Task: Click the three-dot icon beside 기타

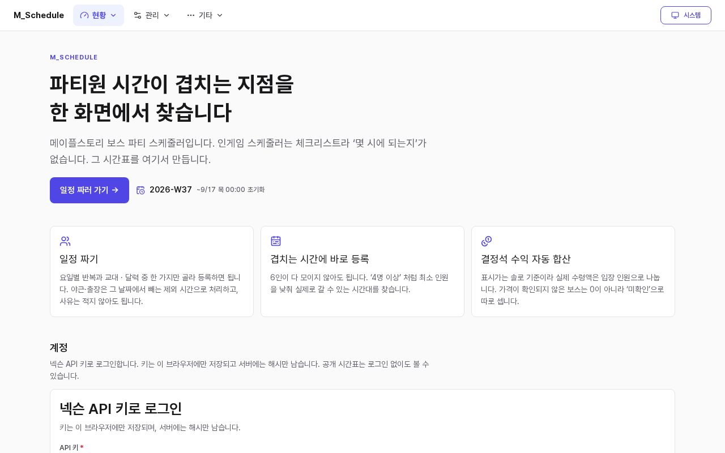Action: (x=191, y=15)
